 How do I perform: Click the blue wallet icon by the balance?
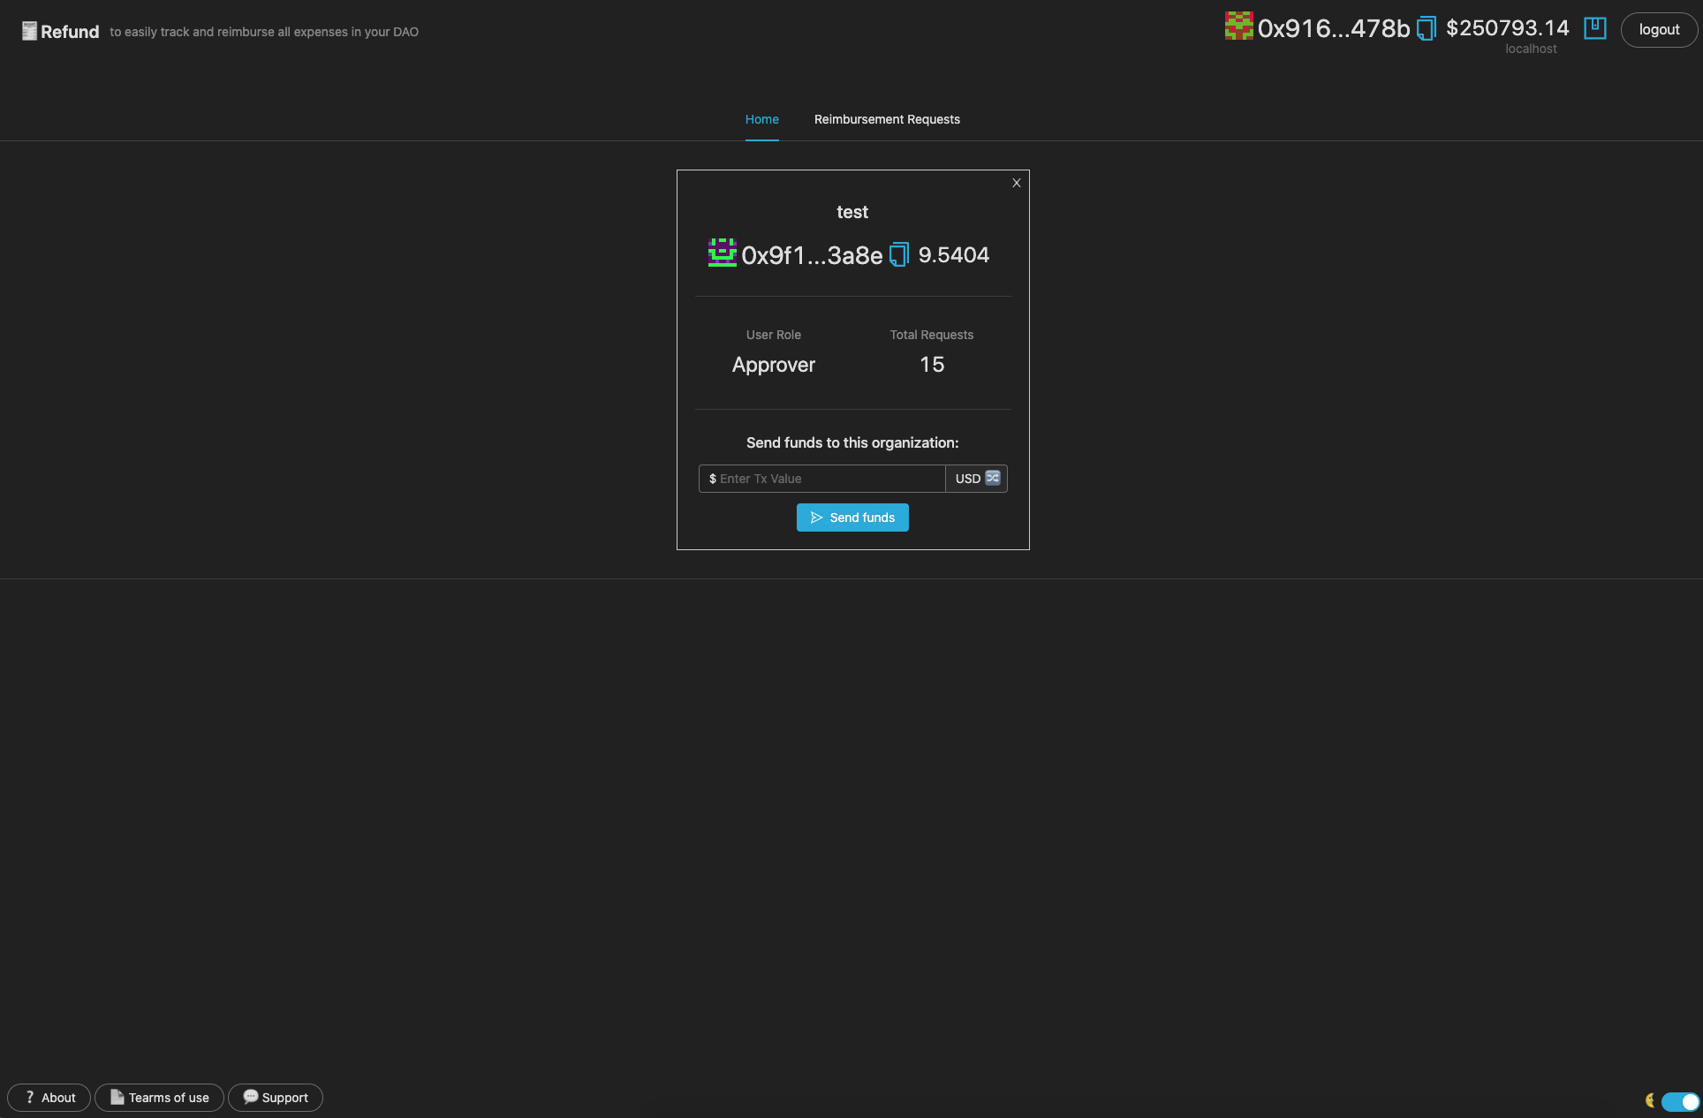coord(1595,28)
